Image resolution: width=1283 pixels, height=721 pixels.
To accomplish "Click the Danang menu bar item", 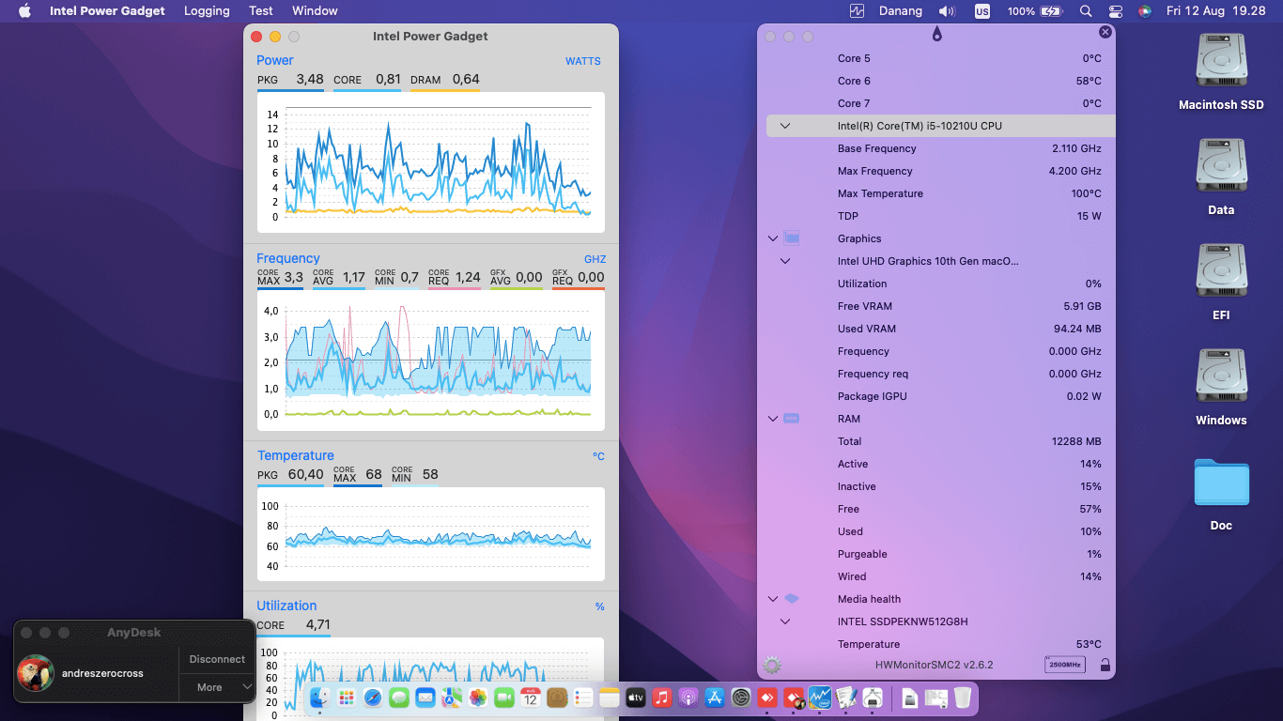I will 903,11.
